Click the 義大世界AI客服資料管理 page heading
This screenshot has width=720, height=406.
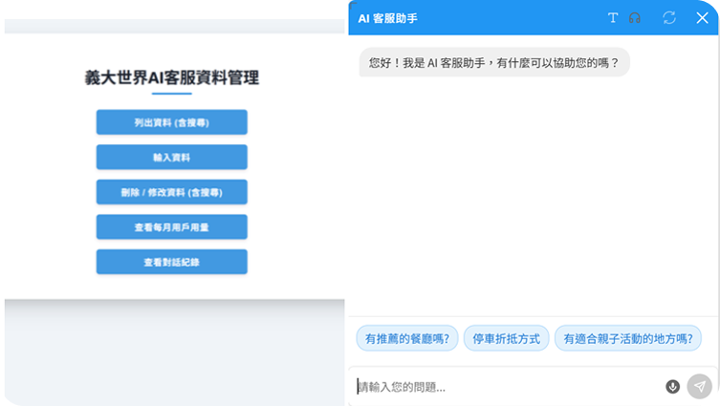pyautogui.click(x=171, y=77)
